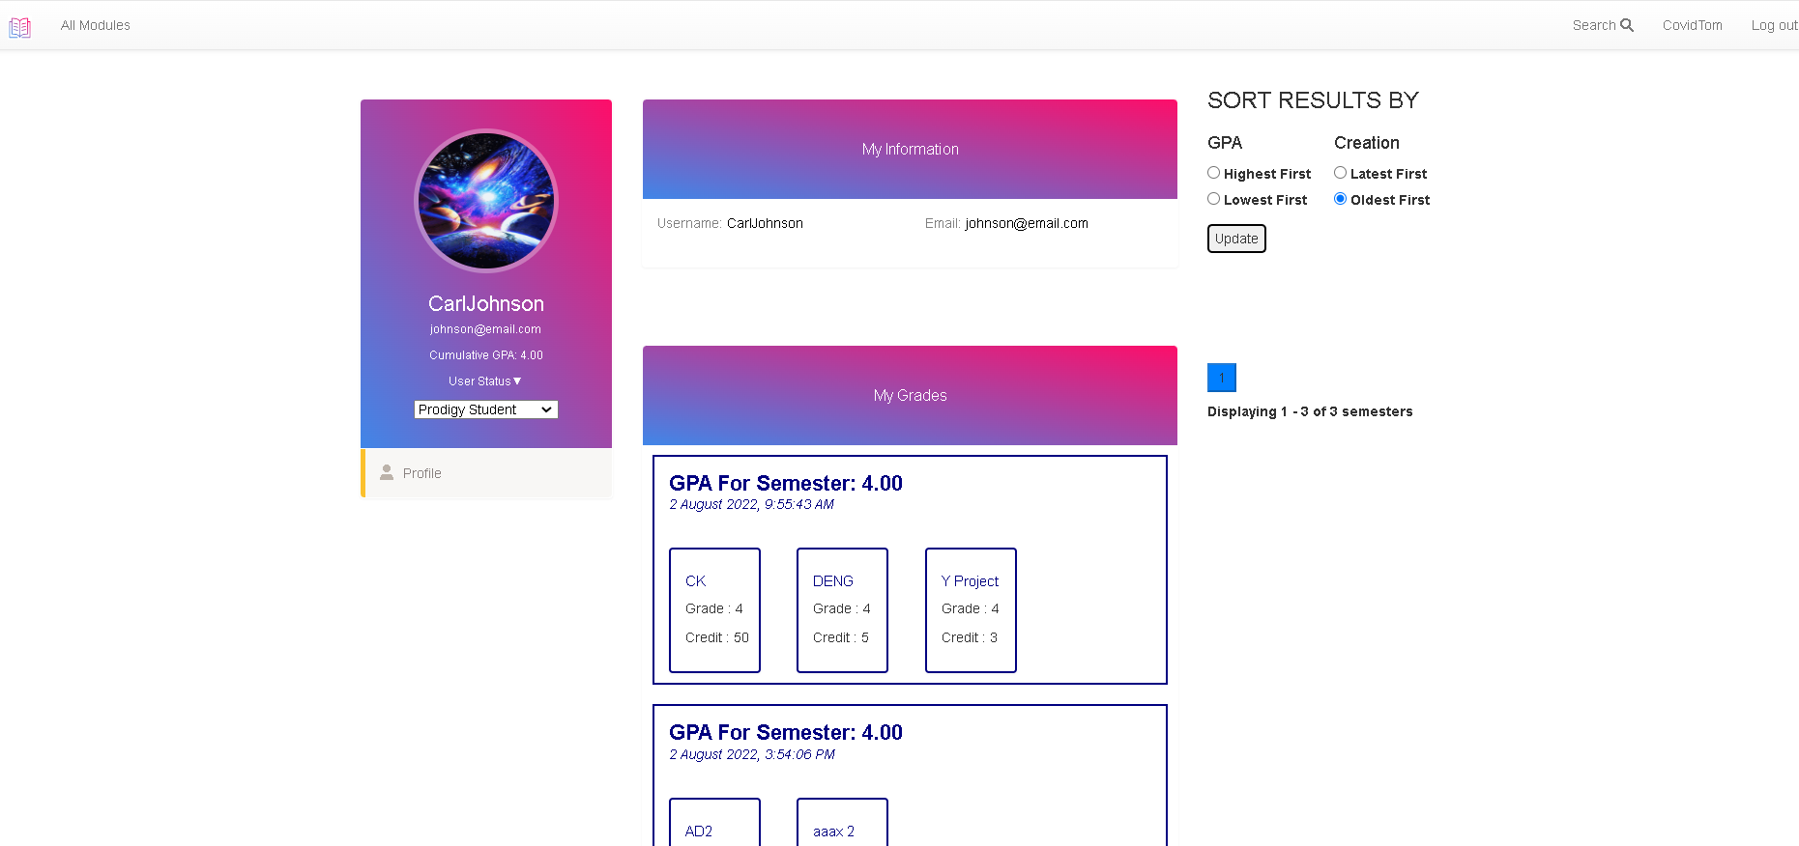Image resolution: width=1799 pixels, height=846 pixels.
Task: Click the search magnifier icon
Action: pos(1627,25)
